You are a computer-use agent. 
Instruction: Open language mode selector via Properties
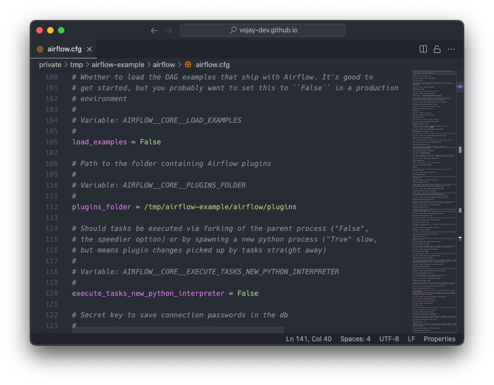pos(439,338)
